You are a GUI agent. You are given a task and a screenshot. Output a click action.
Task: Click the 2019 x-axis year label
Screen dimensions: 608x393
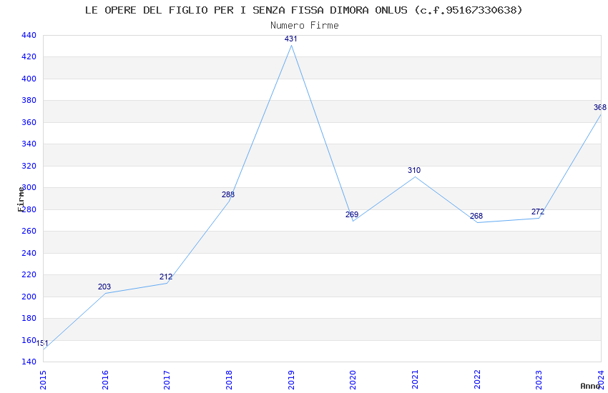click(291, 380)
